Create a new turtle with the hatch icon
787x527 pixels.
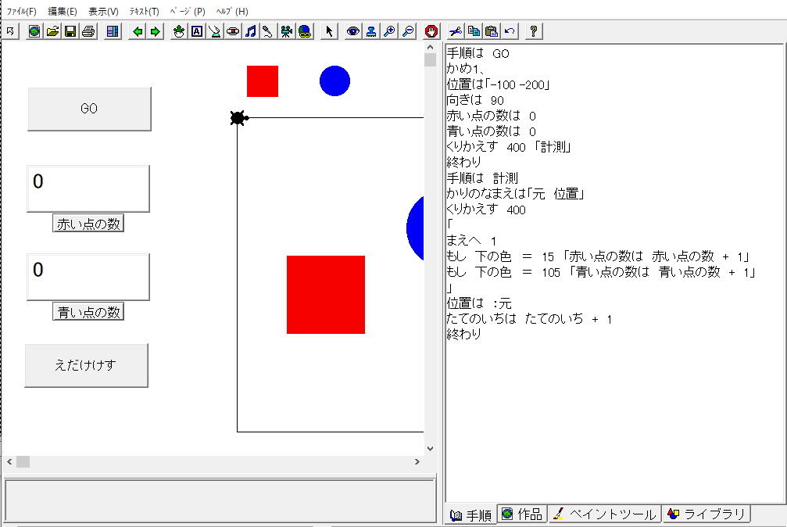[179, 31]
